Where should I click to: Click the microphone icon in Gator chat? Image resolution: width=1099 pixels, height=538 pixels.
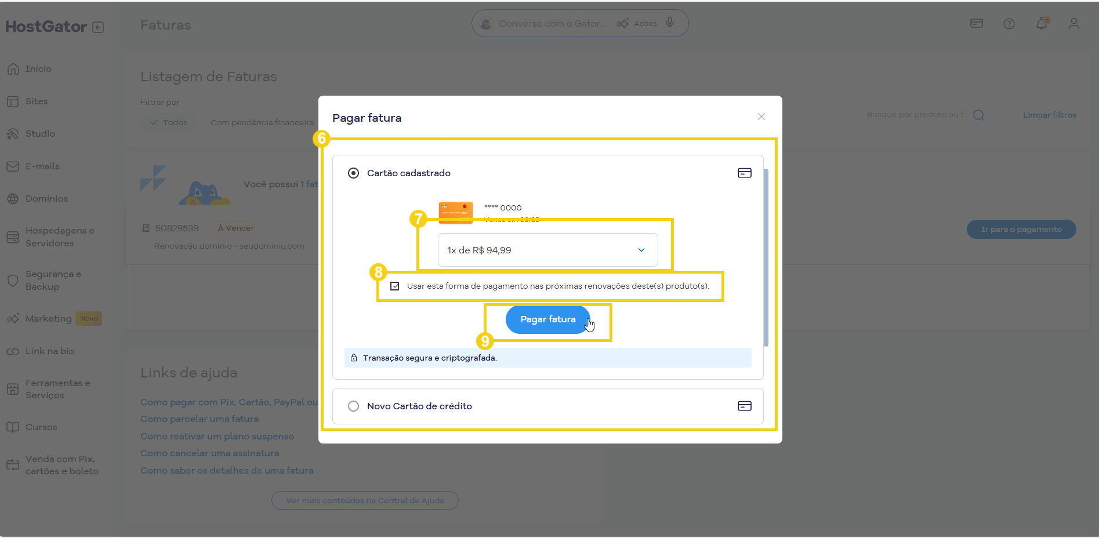(670, 23)
